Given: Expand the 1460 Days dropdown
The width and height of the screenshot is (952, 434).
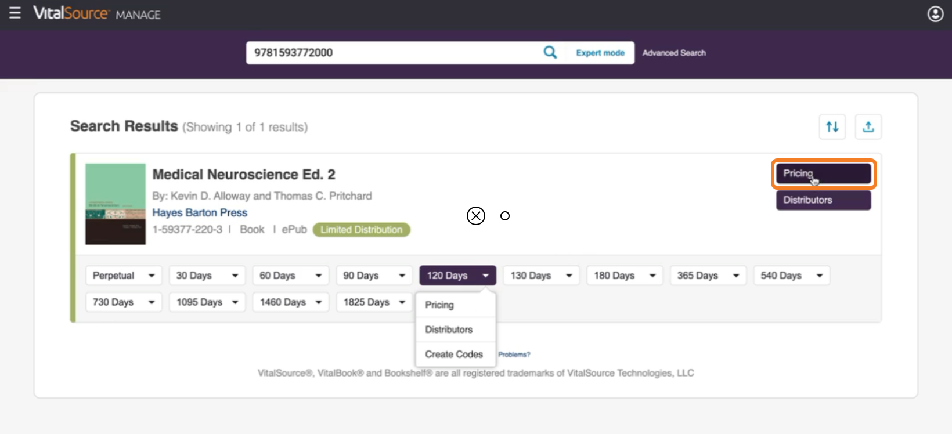Looking at the screenshot, I should pyautogui.click(x=291, y=302).
